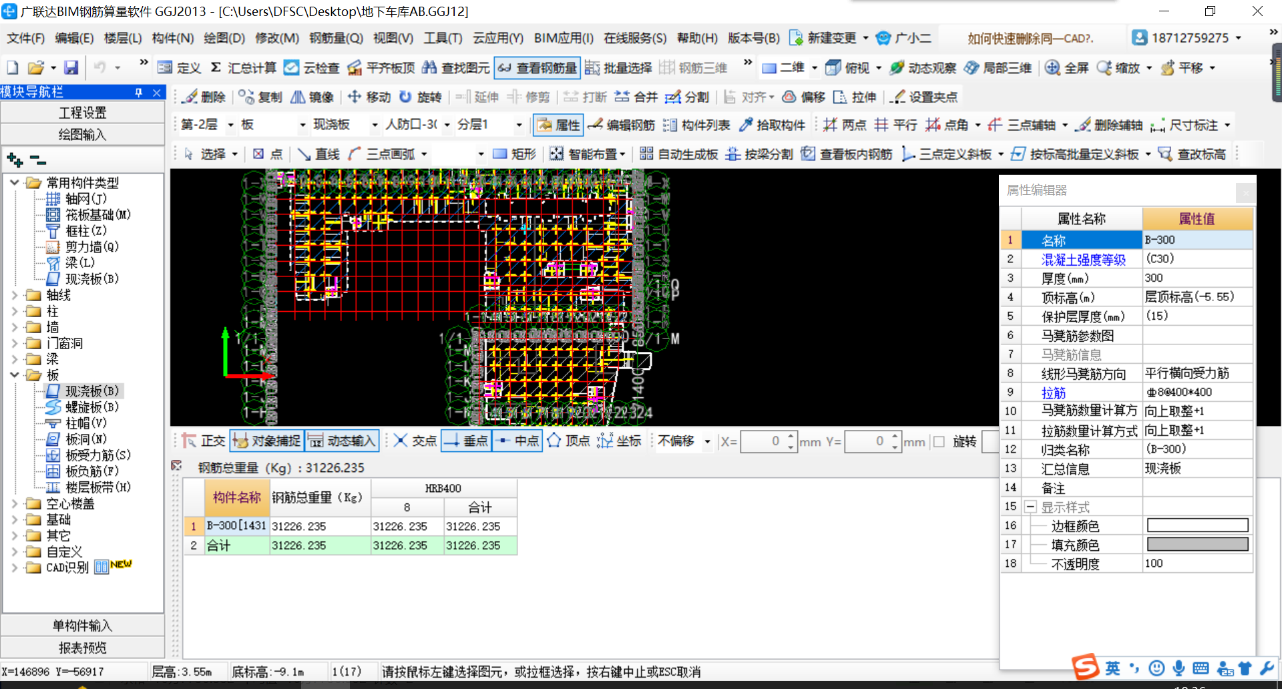Collapse 显示样式 property group
The image size is (1282, 689).
(1030, 507)
